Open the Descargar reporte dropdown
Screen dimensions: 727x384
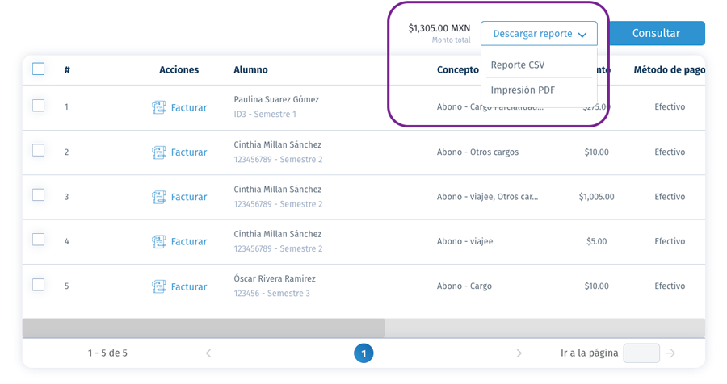(x=539, y=33)
